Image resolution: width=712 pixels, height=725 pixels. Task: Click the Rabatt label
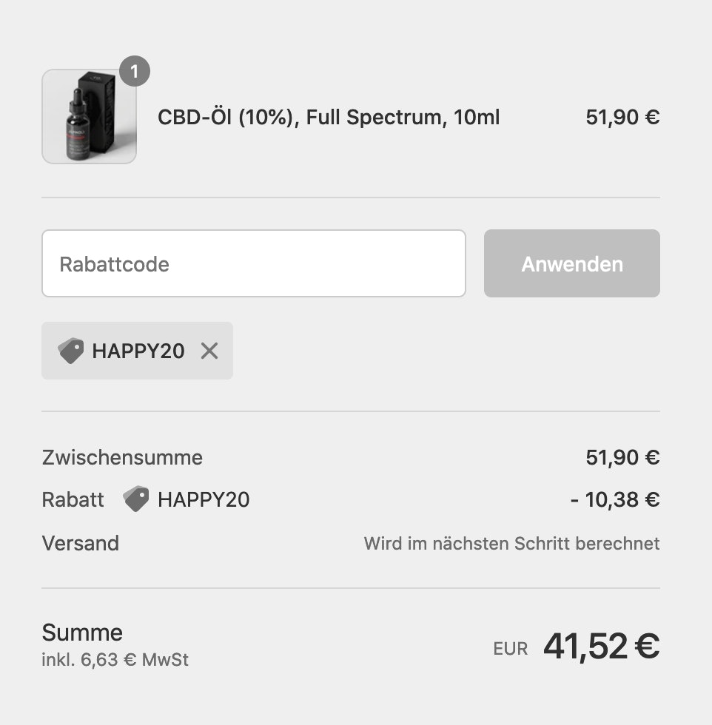click(73, 500)
